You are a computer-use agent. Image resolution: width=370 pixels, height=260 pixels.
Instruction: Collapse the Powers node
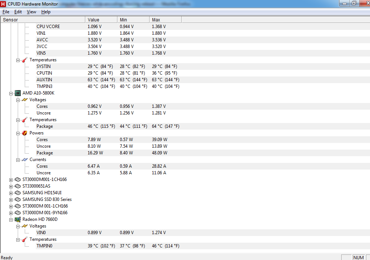point(18,133)
